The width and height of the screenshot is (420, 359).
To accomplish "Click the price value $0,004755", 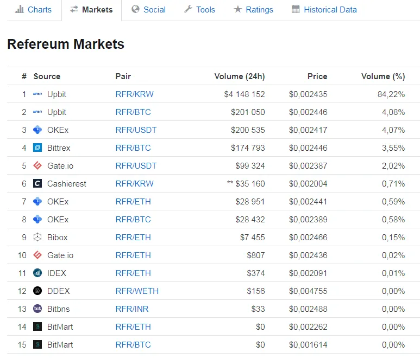I will click(308, 291).
